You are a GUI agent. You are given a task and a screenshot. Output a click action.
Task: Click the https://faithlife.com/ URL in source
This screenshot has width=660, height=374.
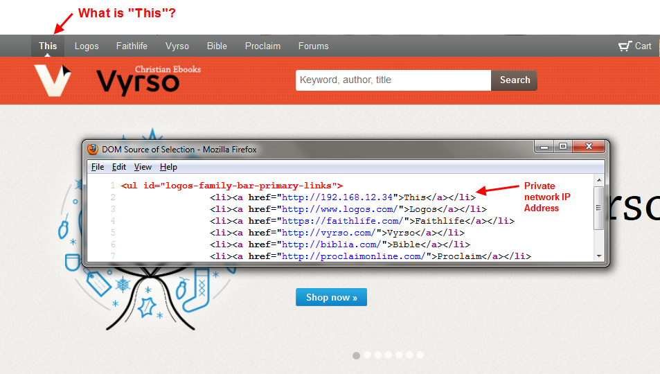tap(343, 221)
